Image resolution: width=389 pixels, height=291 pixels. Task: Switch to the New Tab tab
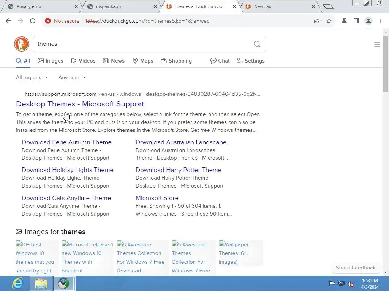click(278, 6)
